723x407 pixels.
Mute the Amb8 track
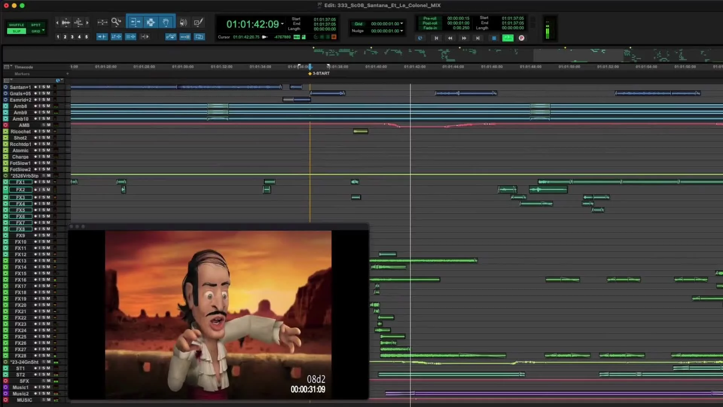pos(48,106)
